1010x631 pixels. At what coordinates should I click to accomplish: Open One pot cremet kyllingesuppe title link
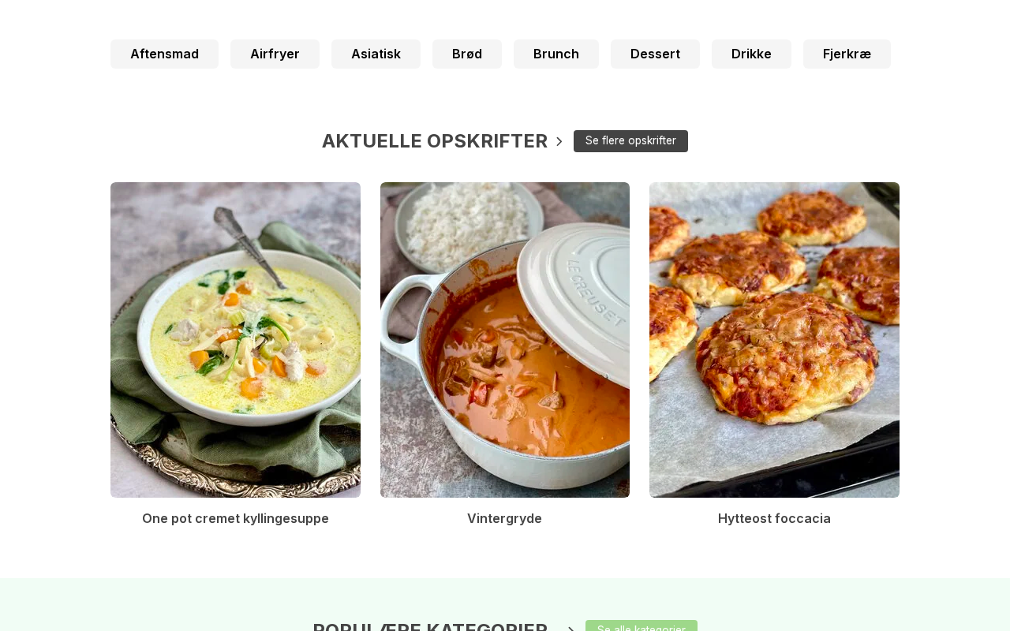[x=235, y=518]
